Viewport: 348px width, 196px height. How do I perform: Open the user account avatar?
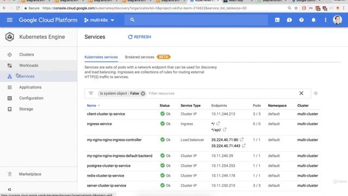(337, 20)
